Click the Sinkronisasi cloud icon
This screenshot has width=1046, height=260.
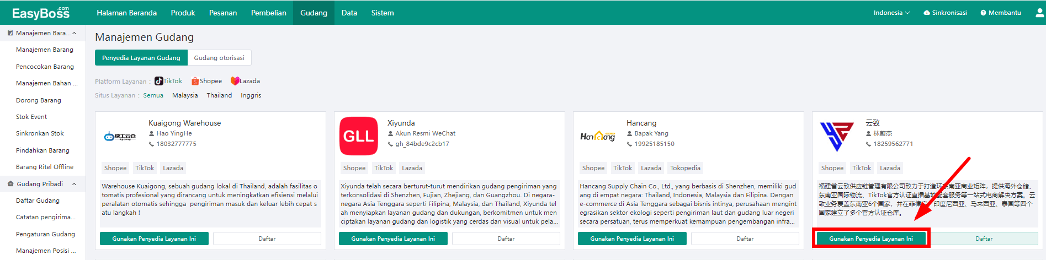point(927,13)
